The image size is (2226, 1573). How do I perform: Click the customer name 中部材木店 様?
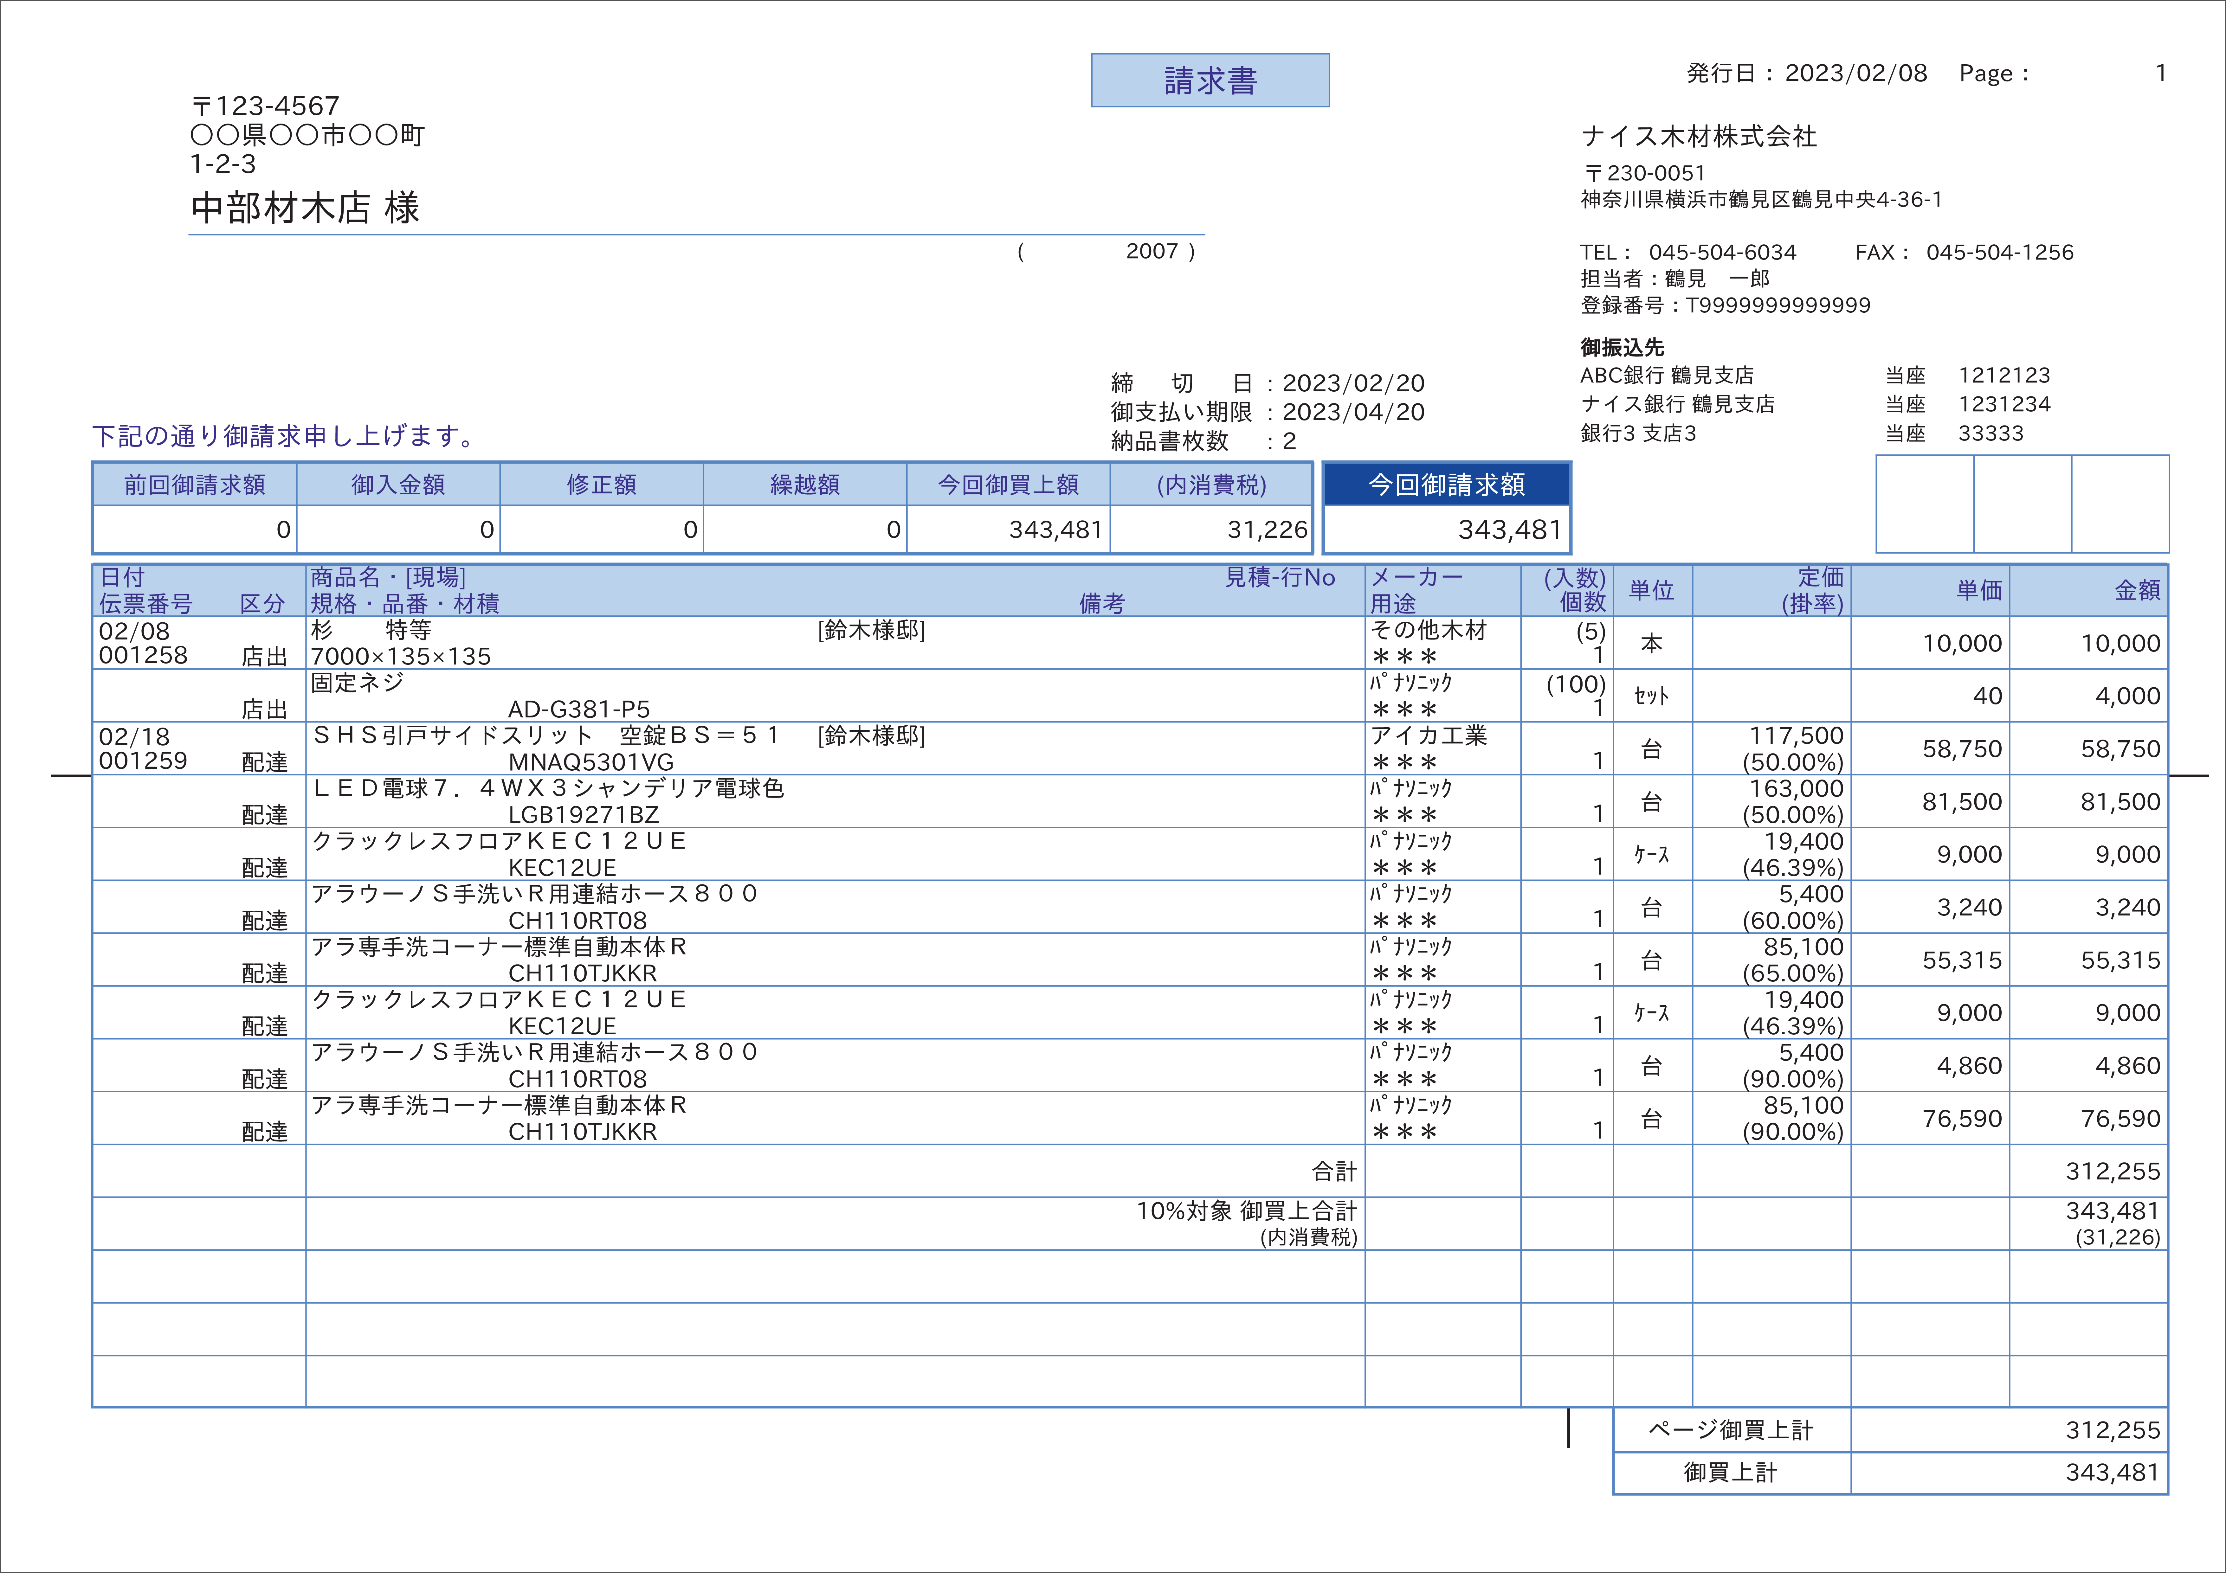(x=306, y=208)
